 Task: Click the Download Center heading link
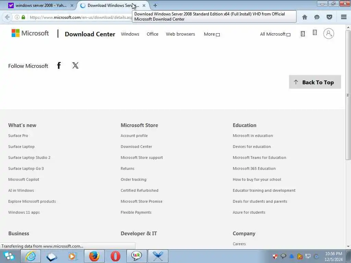point(90,34)
